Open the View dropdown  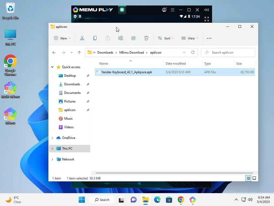click(190, 38)
